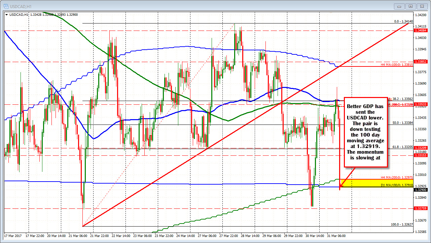Click the 20 Mar 14:00 time label
Viewport: 431px width, 243px height.
click(x=56, y=236)
